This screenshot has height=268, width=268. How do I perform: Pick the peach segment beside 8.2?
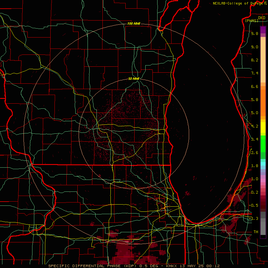pyautogui.click(x=263, y=61)
